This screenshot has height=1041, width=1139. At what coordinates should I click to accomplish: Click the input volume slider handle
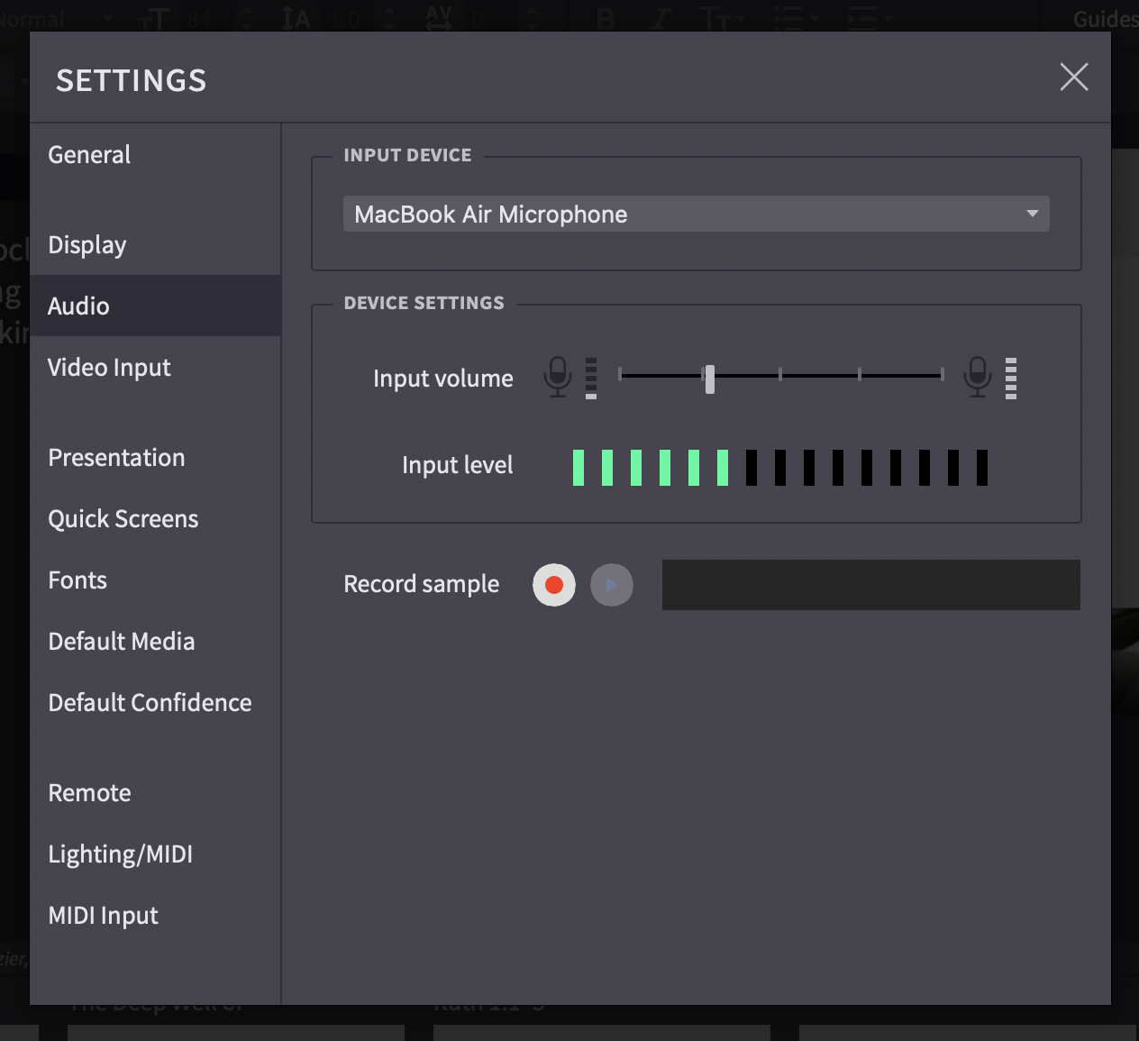tap(710, 379)
